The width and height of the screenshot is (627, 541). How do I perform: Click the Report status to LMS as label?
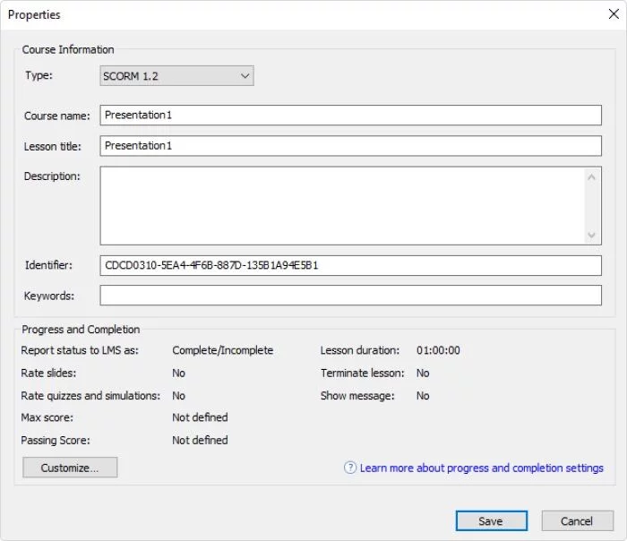coord(80,350)
